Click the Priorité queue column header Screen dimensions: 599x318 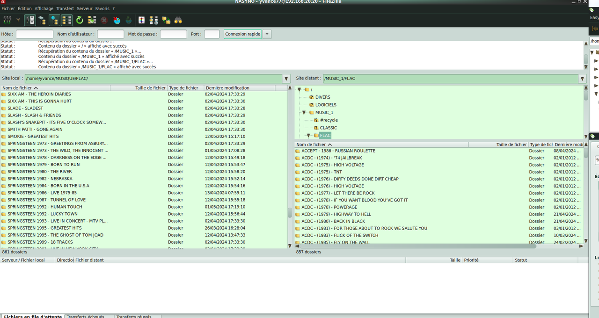(x=488, y=260)
